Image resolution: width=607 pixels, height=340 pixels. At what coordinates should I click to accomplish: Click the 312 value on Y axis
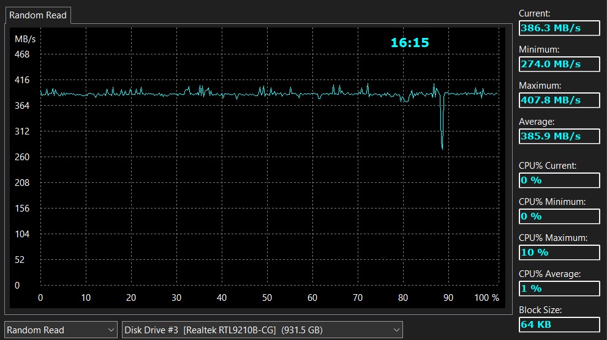click(x=22, y=131)
